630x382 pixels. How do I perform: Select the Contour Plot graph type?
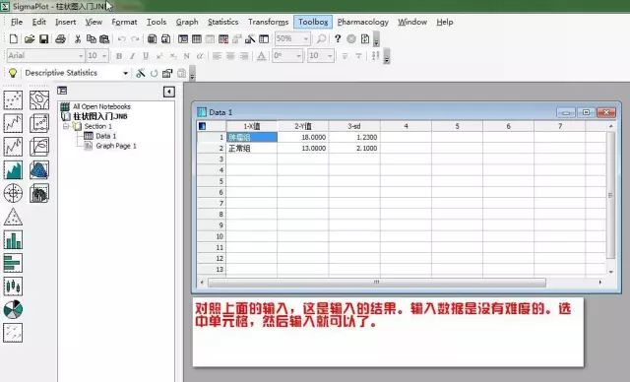(39, 100)
